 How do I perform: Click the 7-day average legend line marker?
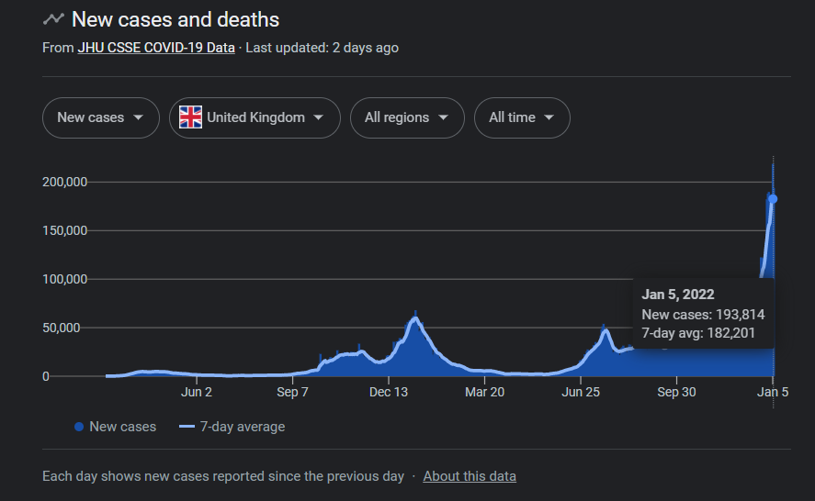coord(187,427)
